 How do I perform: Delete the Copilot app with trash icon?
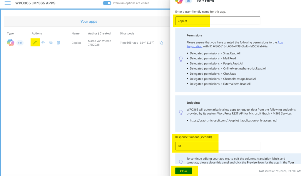(x=58, y=43)
